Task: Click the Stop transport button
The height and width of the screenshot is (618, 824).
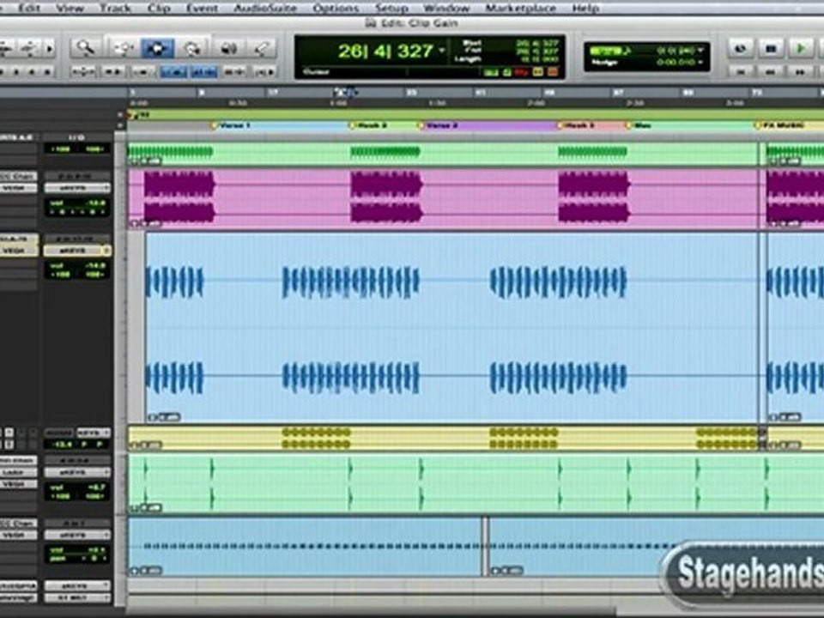Action: tap(771, 49)
